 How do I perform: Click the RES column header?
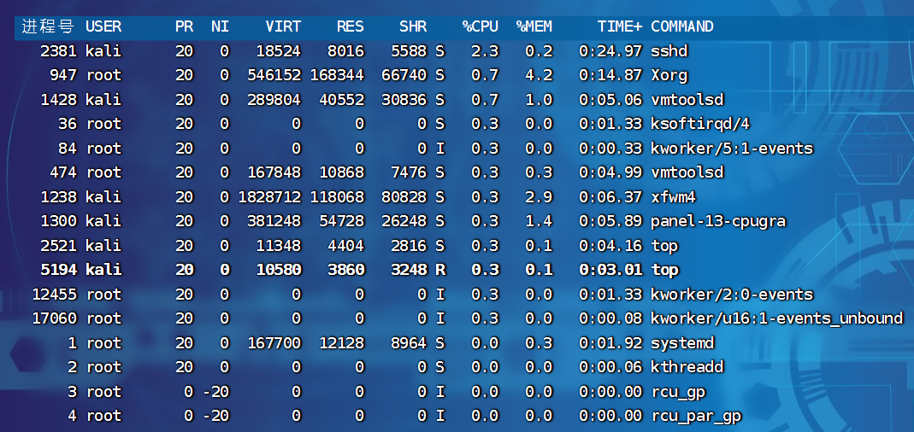pyautogui.click(x=351, y=26)
